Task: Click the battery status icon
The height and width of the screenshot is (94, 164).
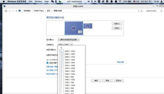Action: [x=130, y=2]
